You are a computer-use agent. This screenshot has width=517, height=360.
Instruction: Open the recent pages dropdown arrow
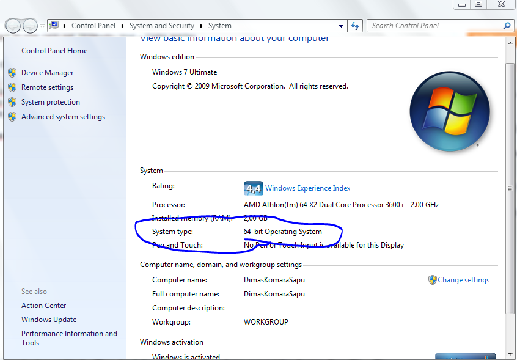(x=42, y=26)
